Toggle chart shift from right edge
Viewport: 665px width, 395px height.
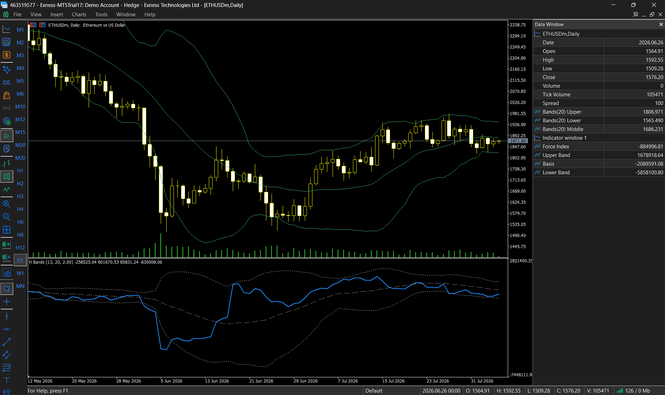(7, 257)
